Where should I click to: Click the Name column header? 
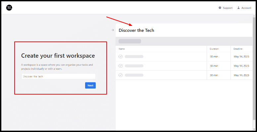point(122,49)
